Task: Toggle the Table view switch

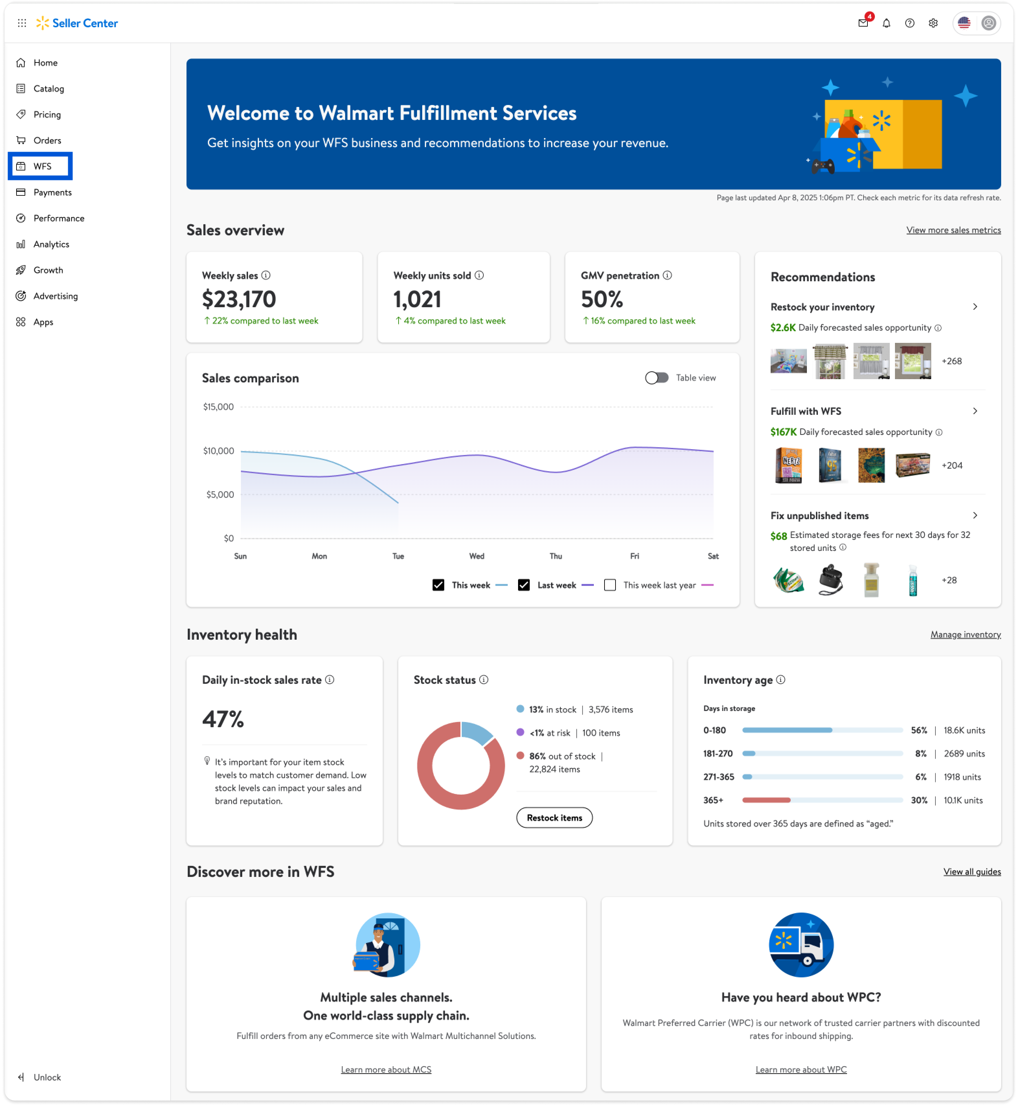Action: tap(657, 378)
